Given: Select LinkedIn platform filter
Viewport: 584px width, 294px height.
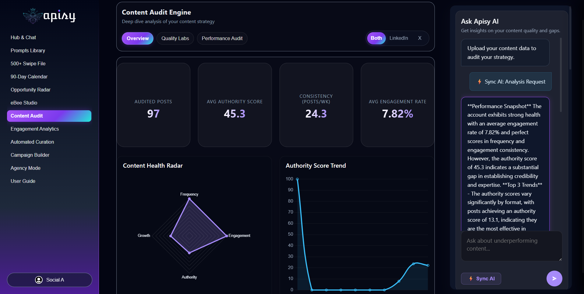Looking at the screenshot, I should [399, 38].
